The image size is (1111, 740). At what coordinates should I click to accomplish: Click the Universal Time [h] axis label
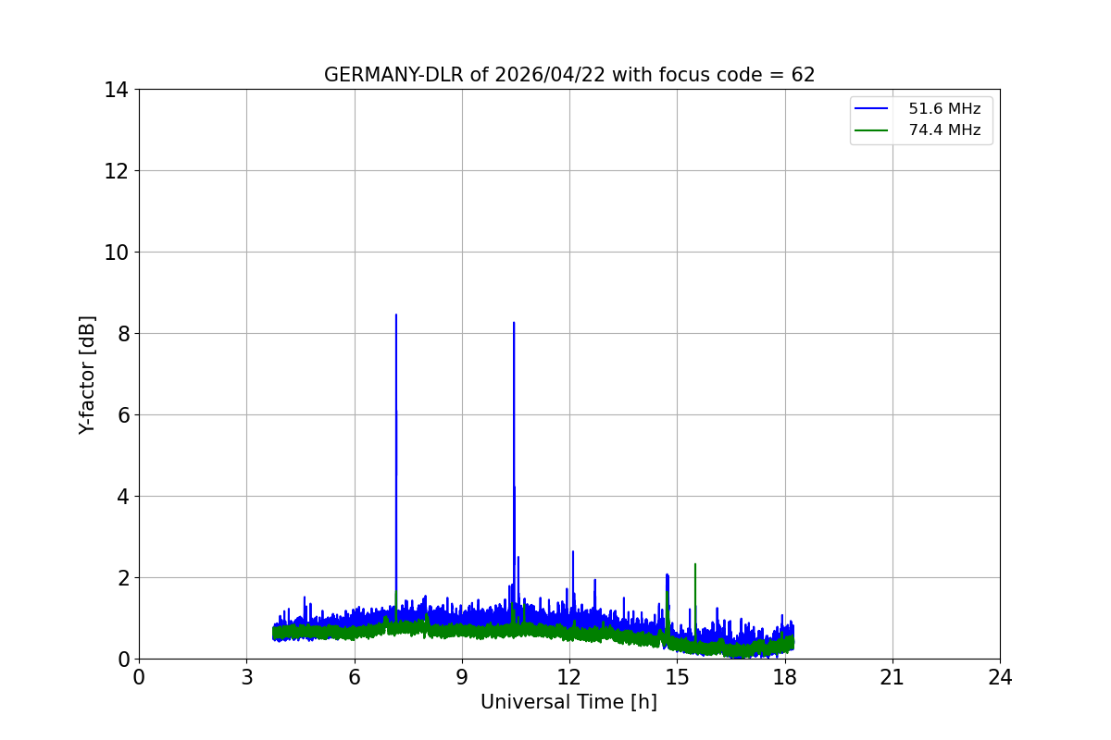568,702
